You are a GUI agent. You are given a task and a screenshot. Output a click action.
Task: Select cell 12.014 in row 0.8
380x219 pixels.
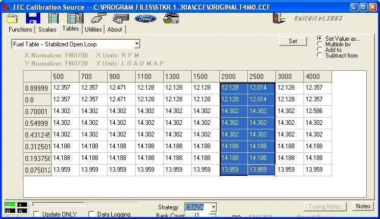(261, 99)
